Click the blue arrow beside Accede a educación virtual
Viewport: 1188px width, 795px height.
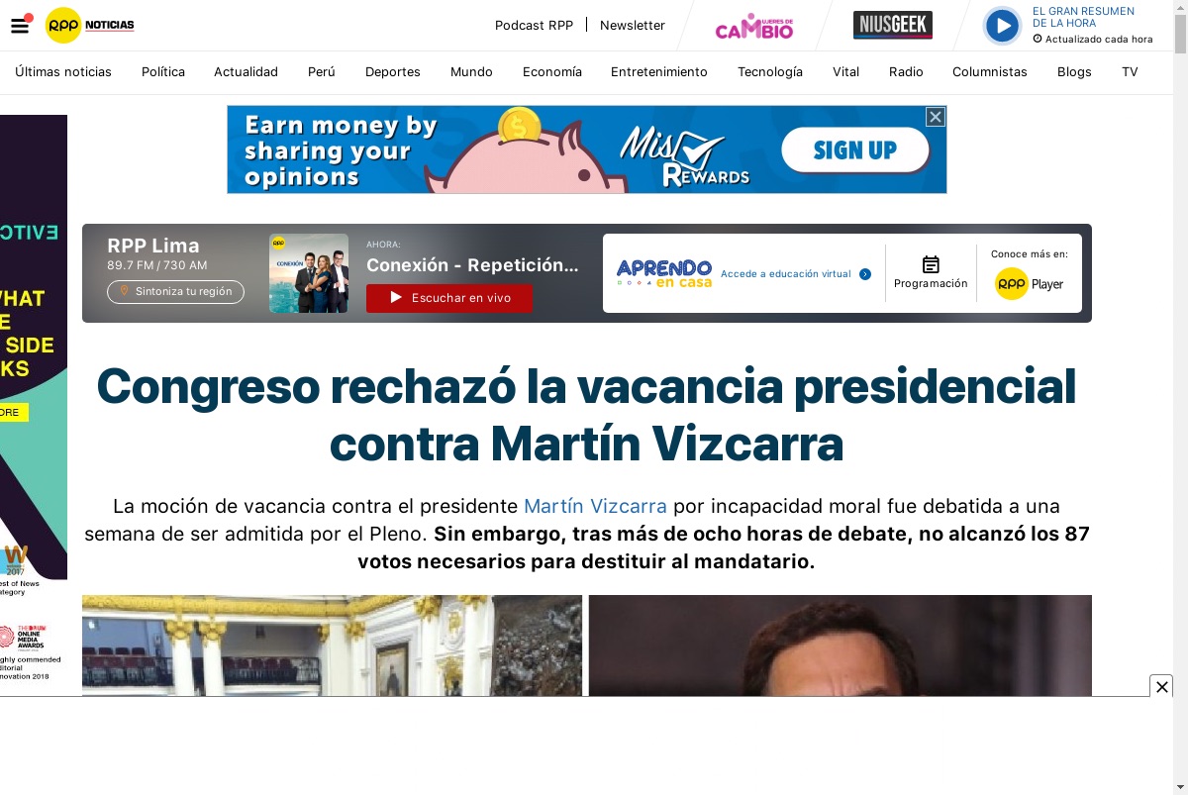(x=865, y=274)
